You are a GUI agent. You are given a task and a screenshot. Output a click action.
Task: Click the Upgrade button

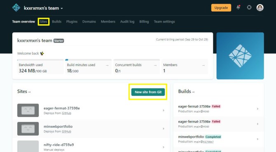click(221, 8)
